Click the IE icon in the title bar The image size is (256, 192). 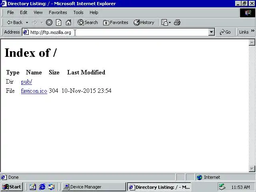tap(4, 4)
